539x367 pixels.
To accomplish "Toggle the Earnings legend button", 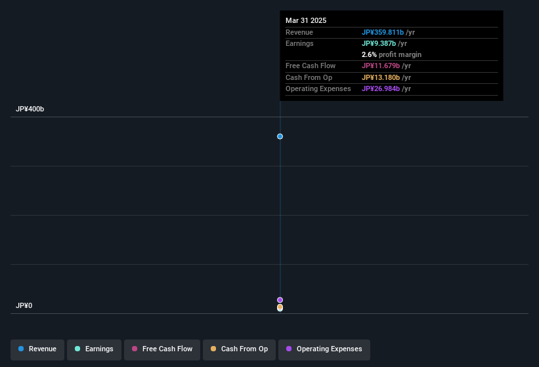I will point(94,349).
